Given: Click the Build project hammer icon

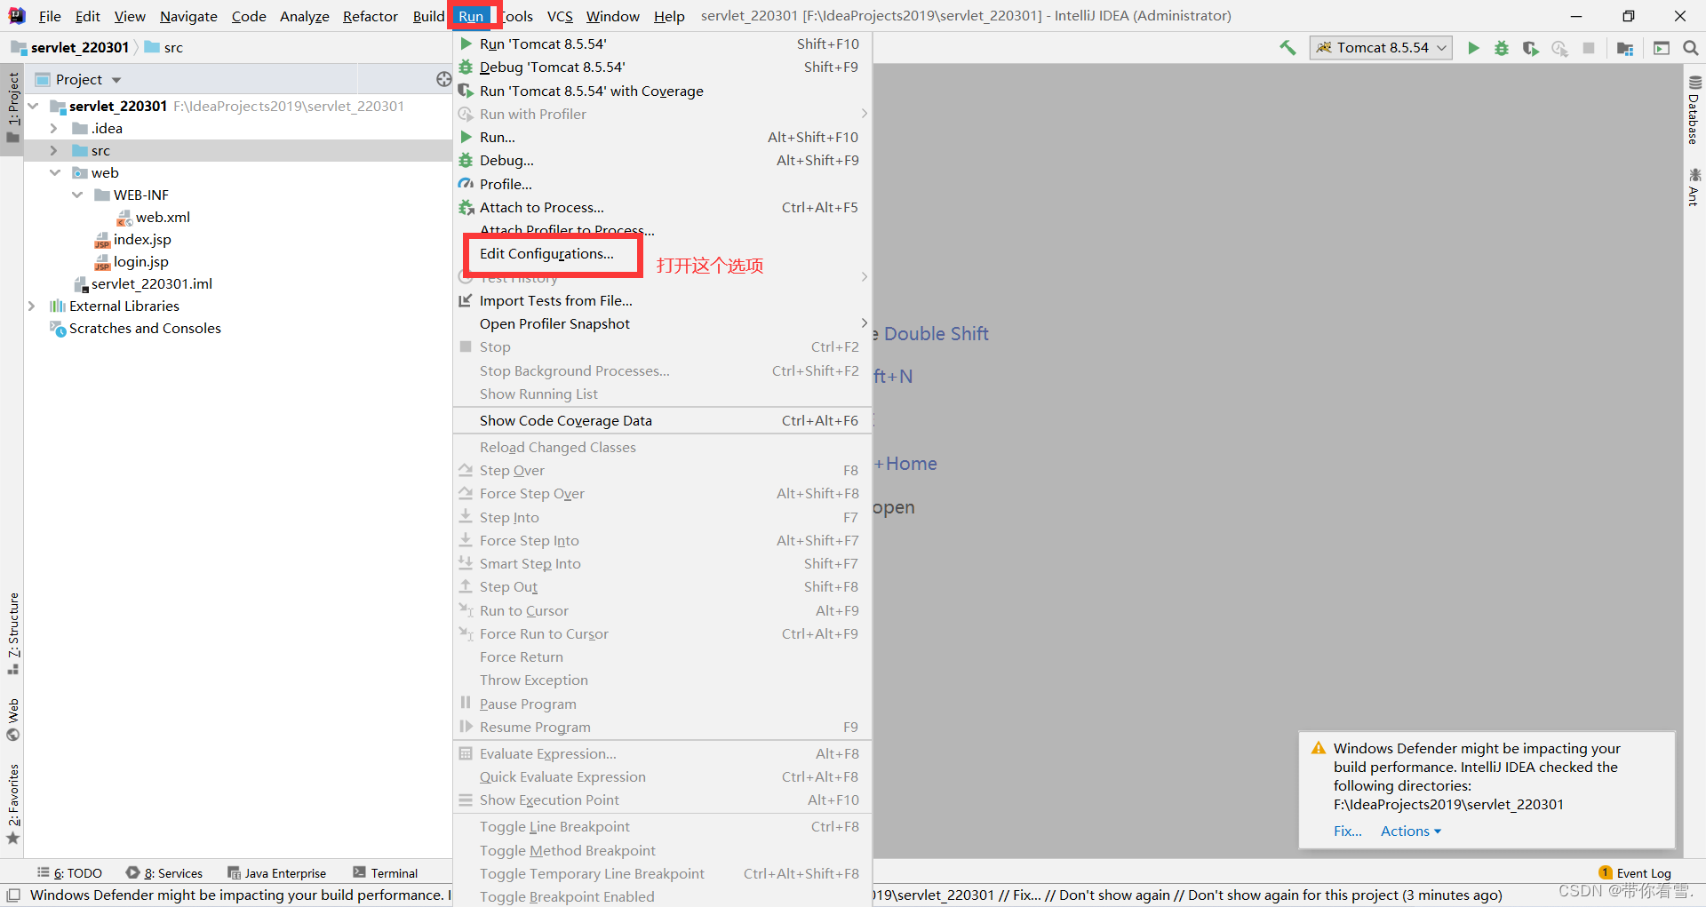Looking at the screenshot, I should coord(1287,48).
